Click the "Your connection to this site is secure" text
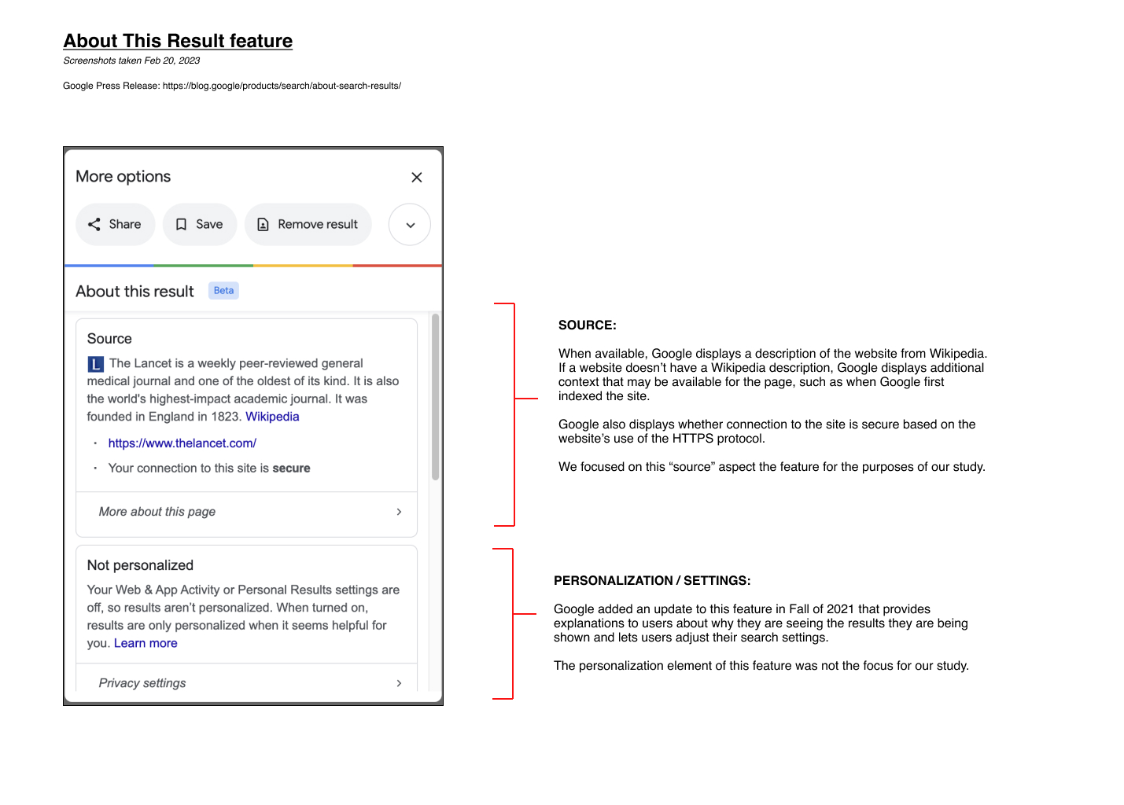This screenshot has height=805, width=1124. tap(209, 469)
